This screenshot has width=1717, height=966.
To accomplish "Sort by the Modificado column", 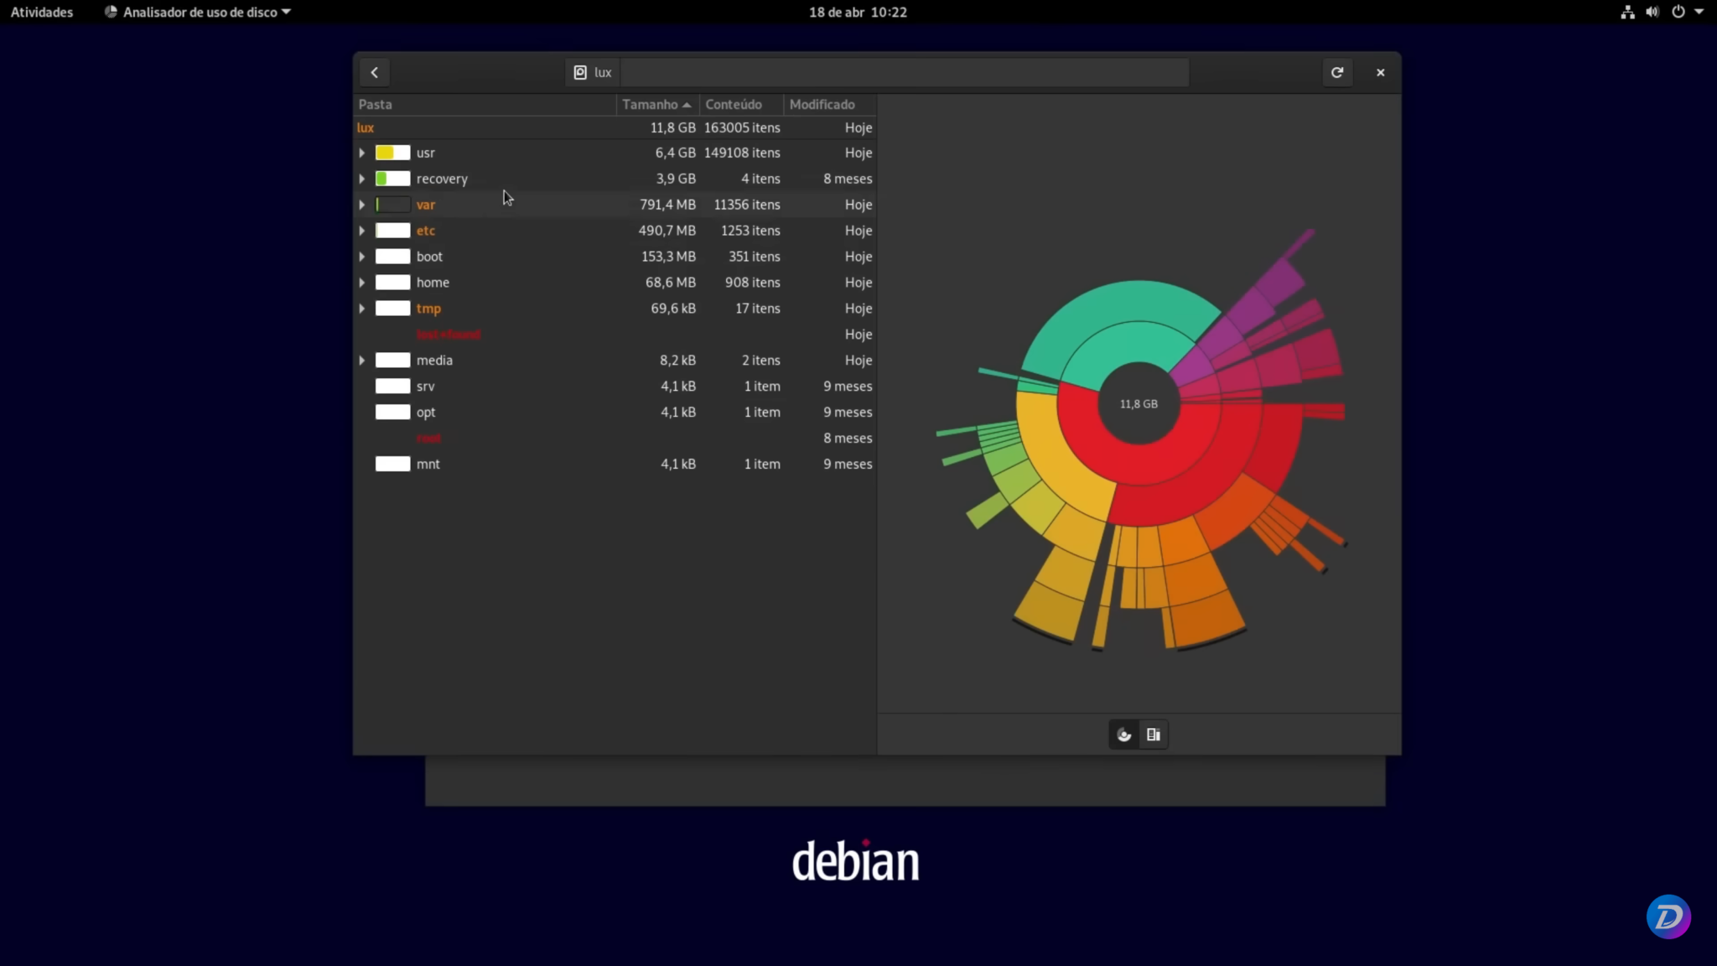I will 822,105.
